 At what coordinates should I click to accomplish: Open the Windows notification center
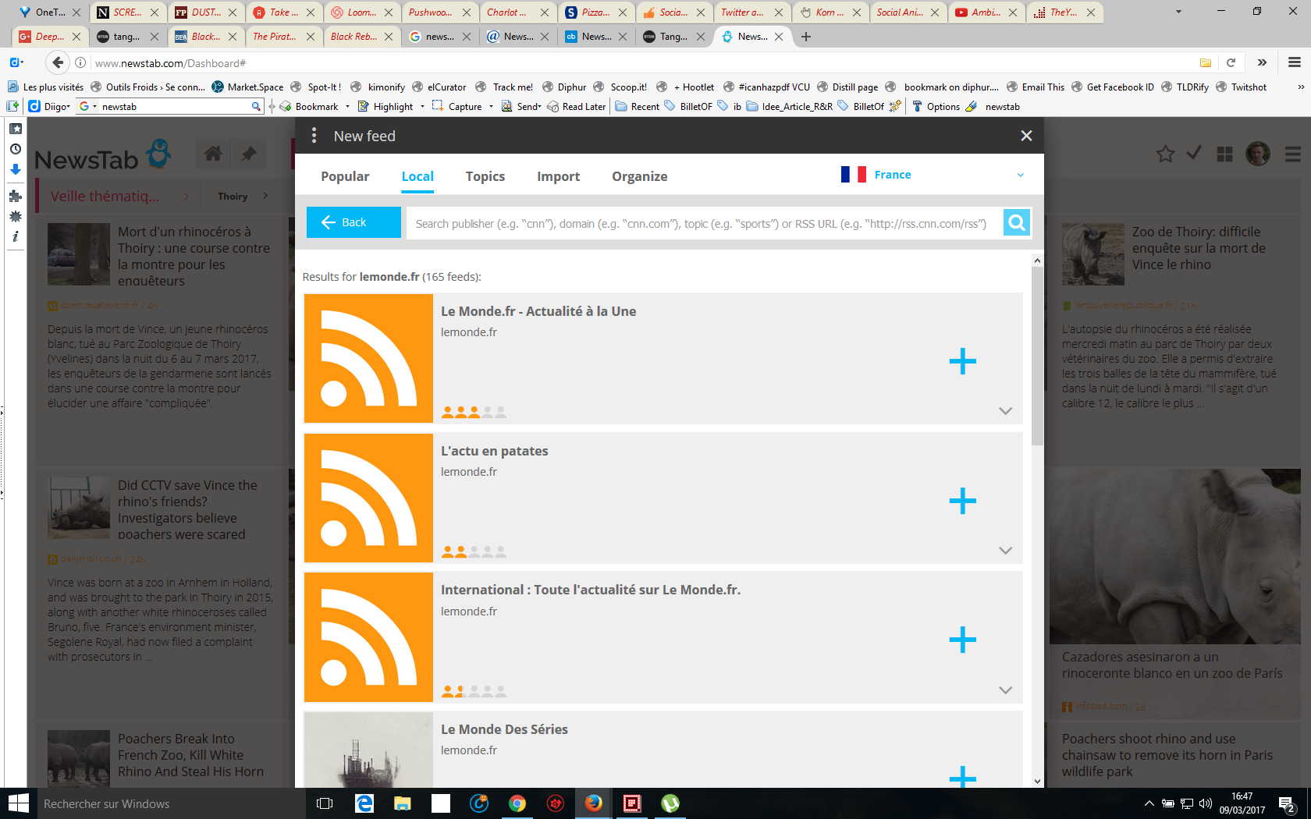tap(1287, 803)
